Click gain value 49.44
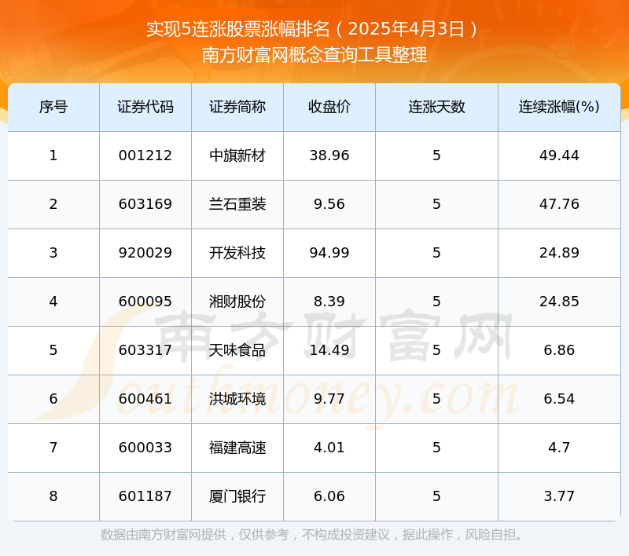This screenshot has height=556, width=629. [559, 155]
